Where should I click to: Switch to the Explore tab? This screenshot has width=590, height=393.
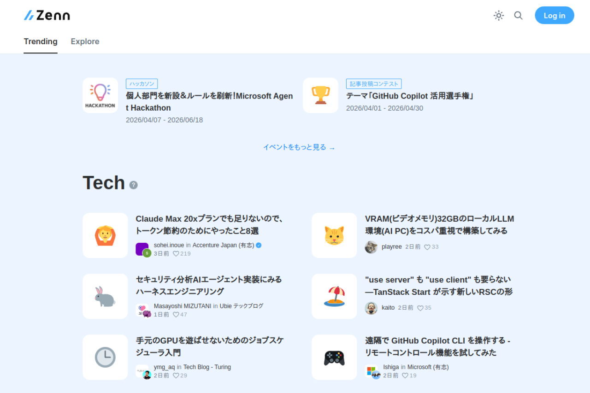click(x=85, y=41)
